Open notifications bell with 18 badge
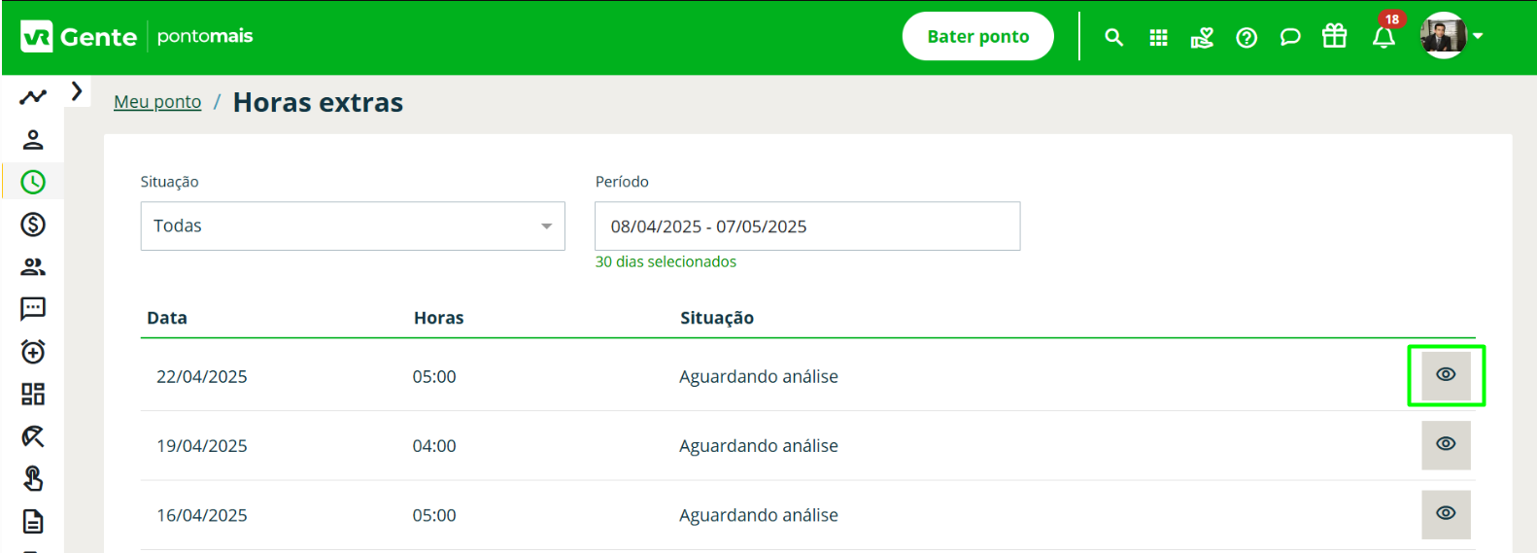 pyautogui.click(x=1384, y=37)
